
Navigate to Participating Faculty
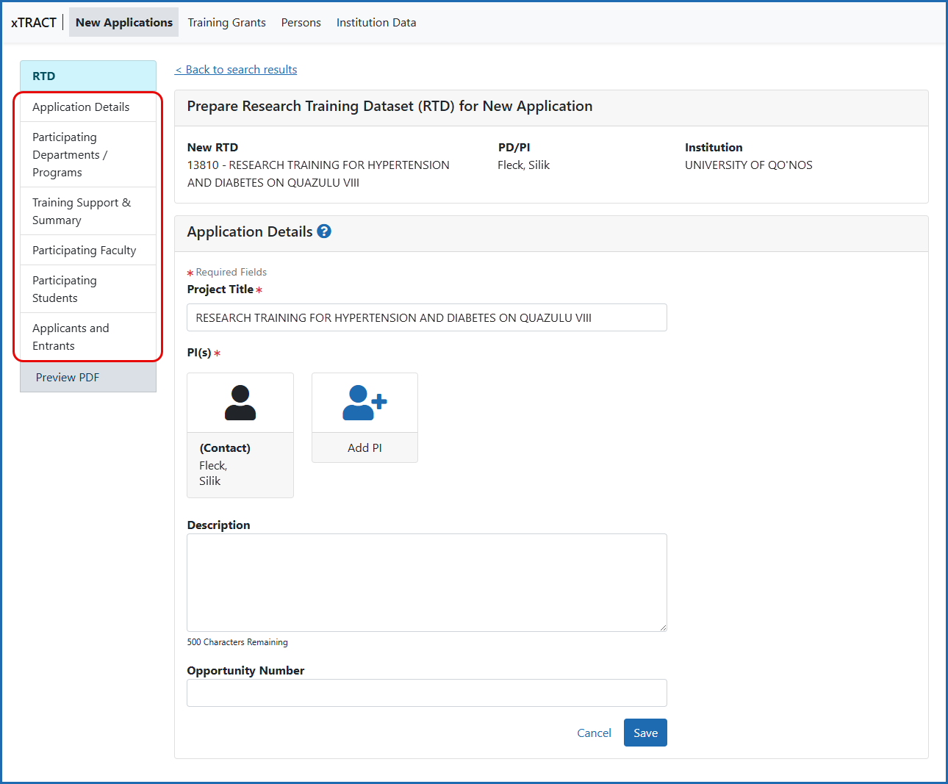pos(84,250)
